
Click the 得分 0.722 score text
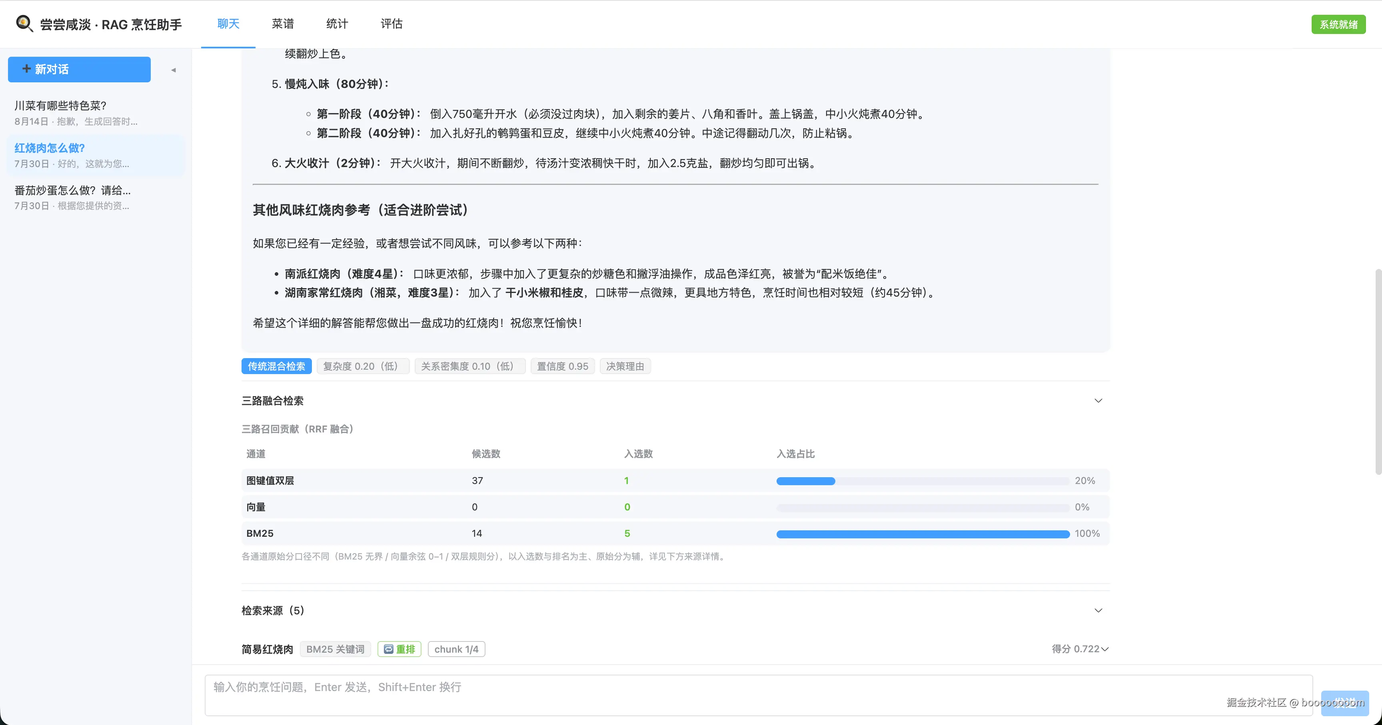(1075, 649)
